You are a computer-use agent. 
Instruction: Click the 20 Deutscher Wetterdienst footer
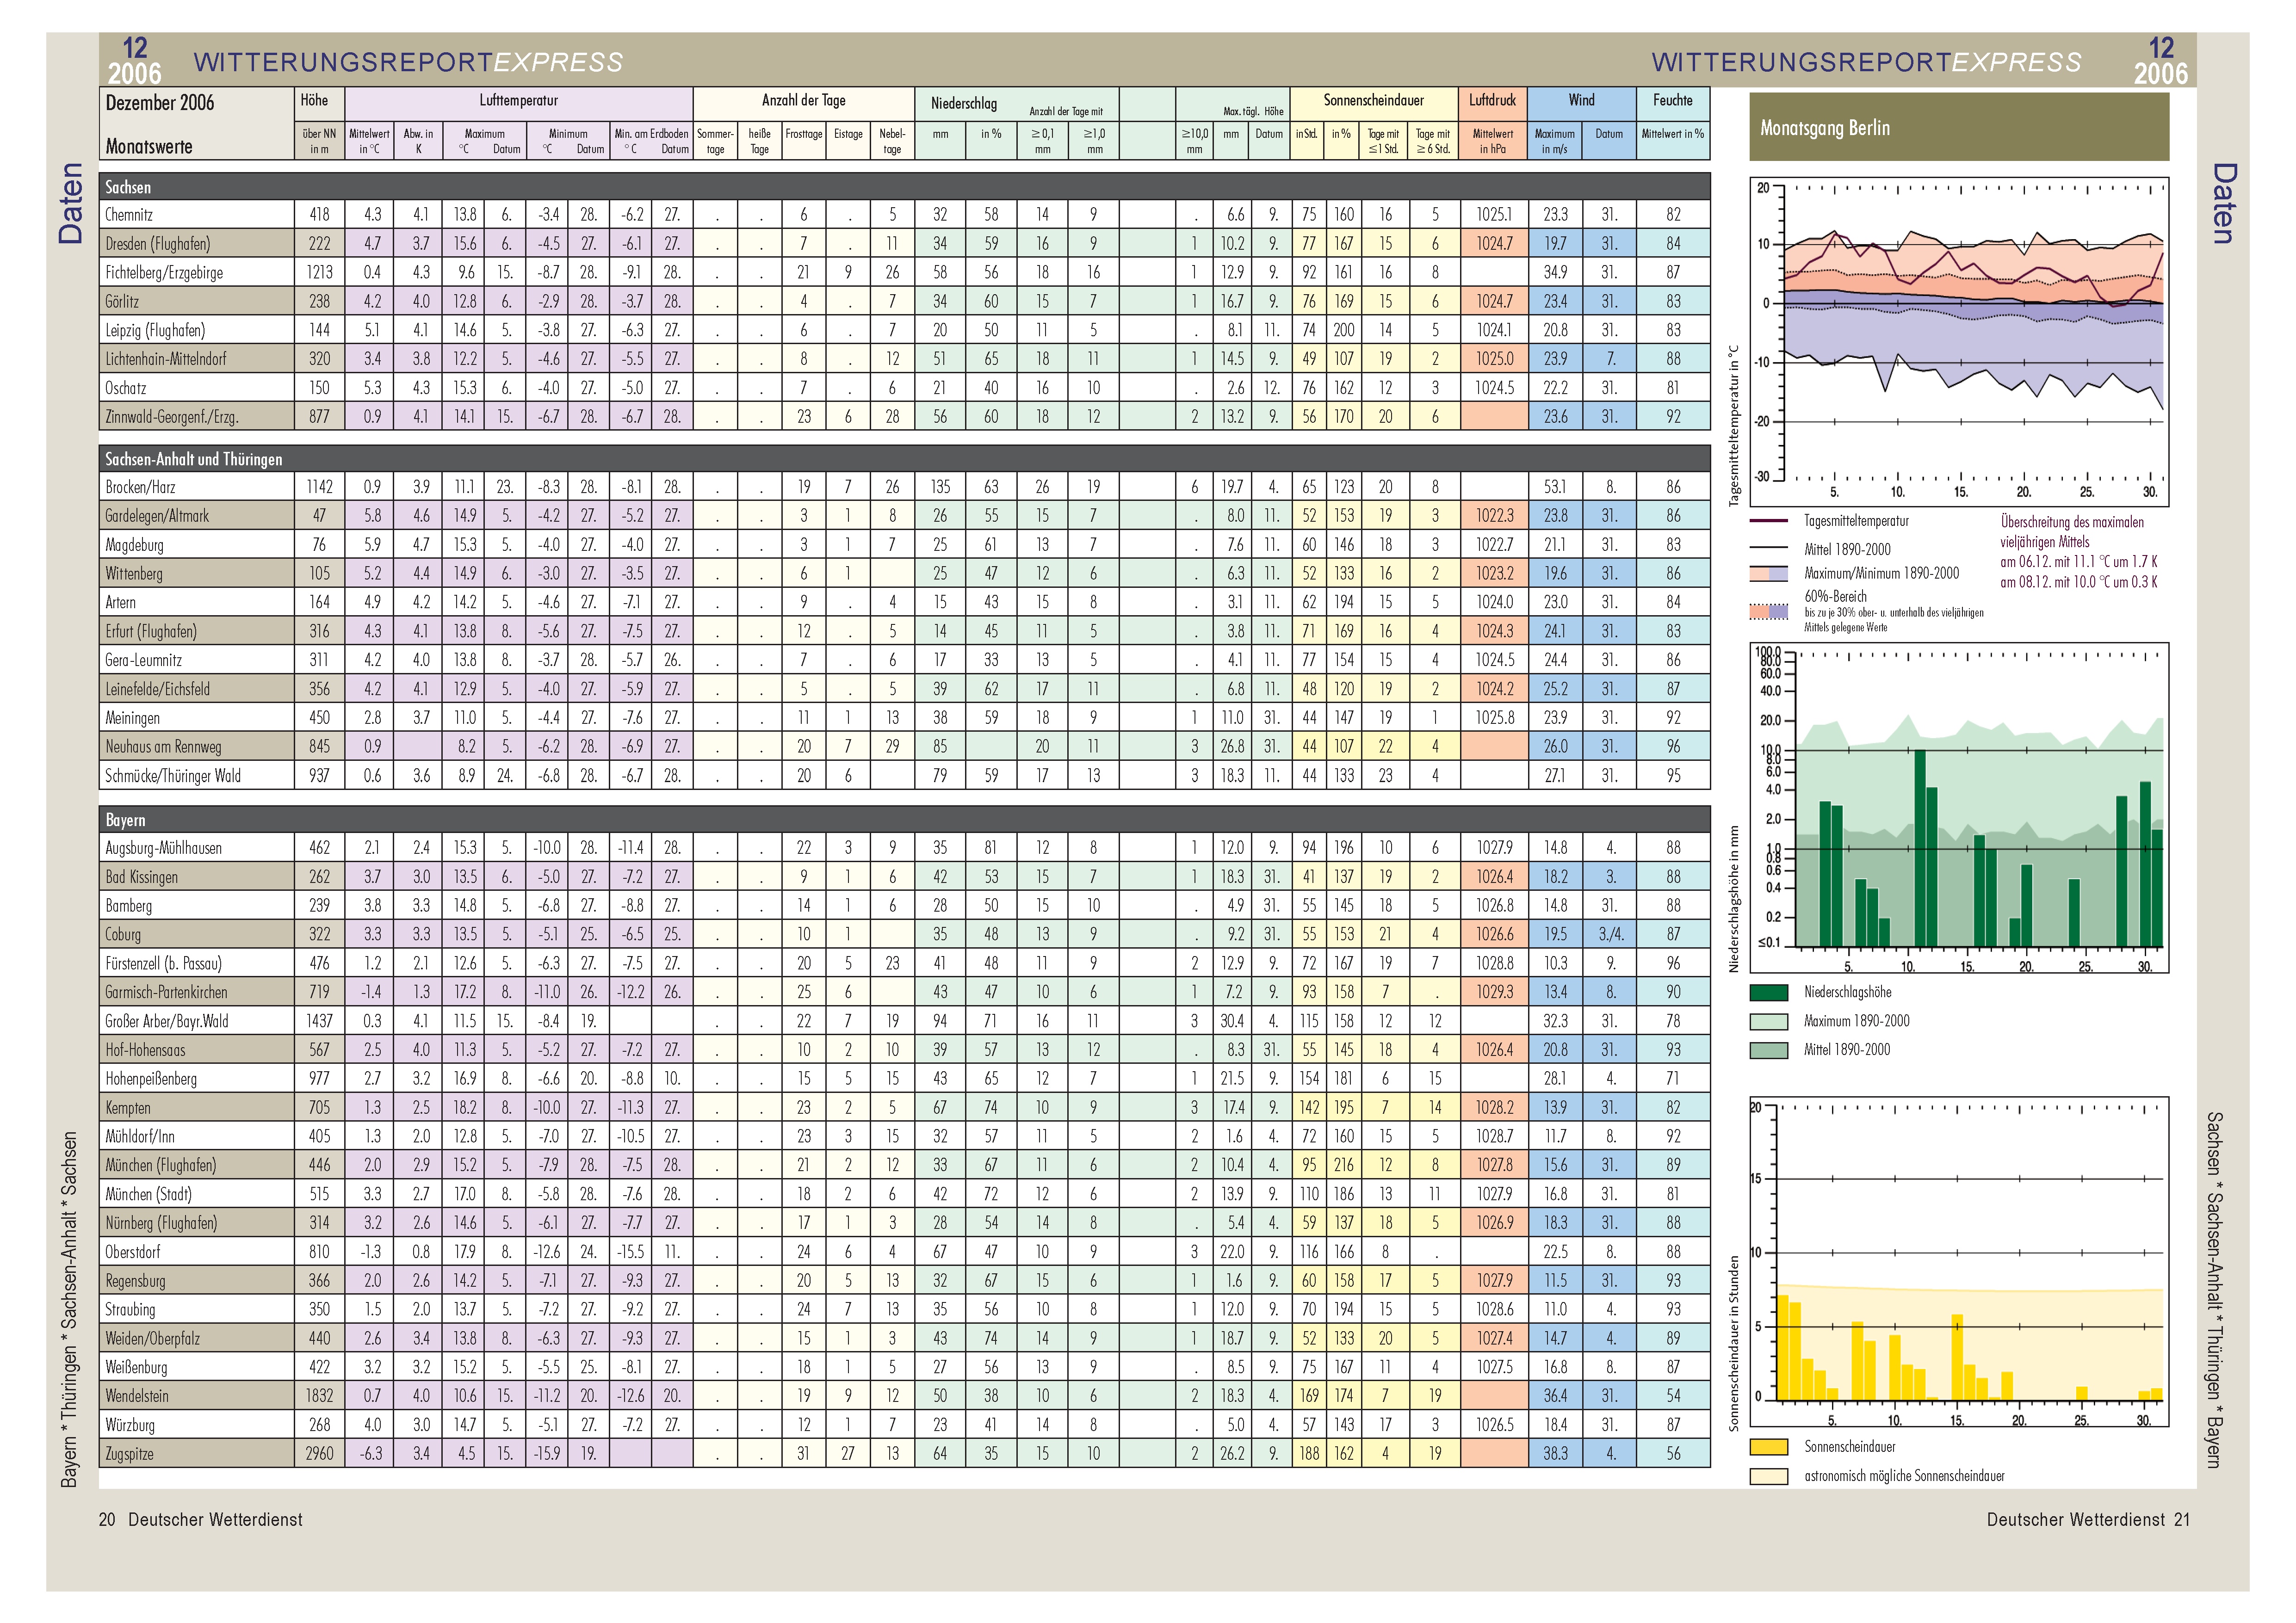click(x=200, y=1520)
